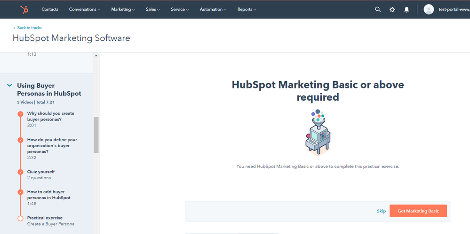This screenshot has height=234, width=470.
Task: Open lesson Why should you create buyer personas?
Action: (51, 116)
